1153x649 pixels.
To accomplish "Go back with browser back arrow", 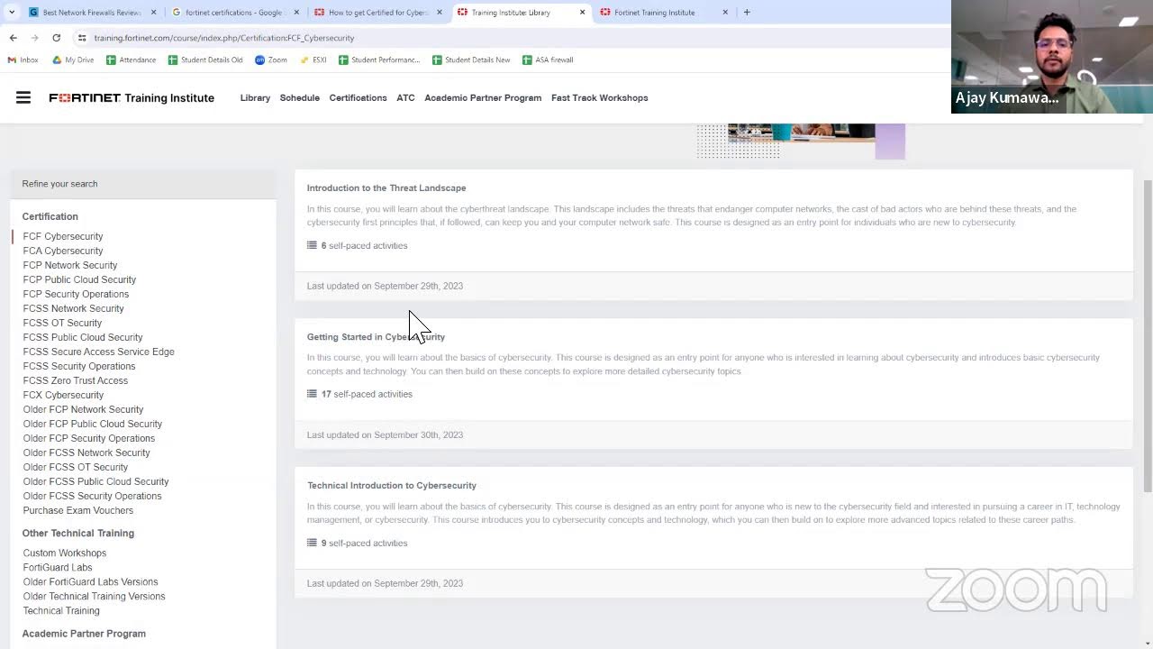I will [x=13, y=38].
